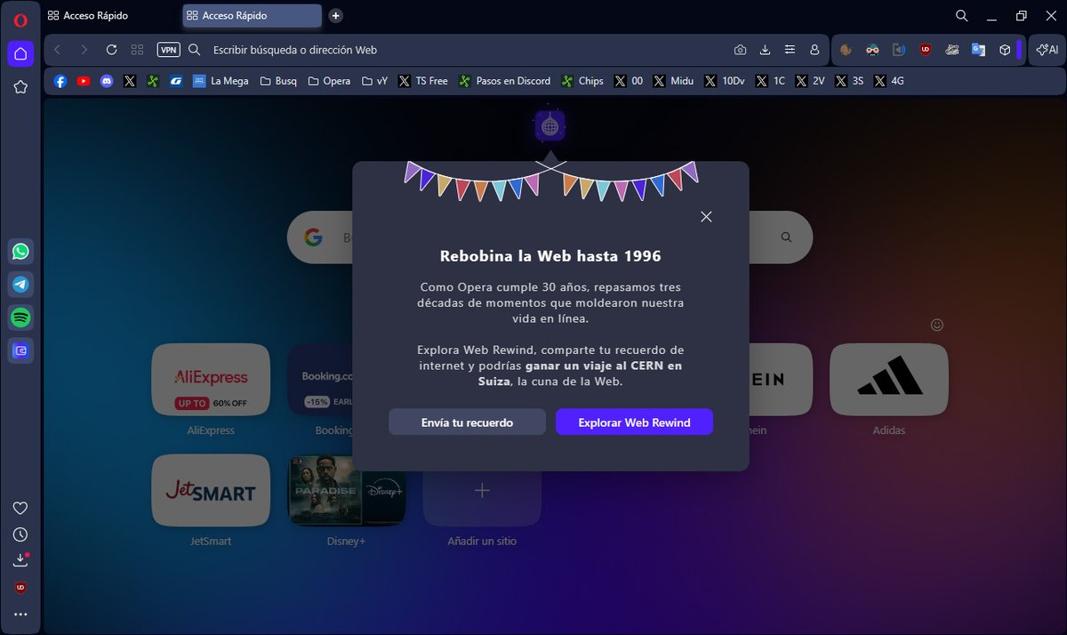Open the Speed Dial grid icon in toolbar
Viewport: 1067px width, 635px height.
(137, 50)
